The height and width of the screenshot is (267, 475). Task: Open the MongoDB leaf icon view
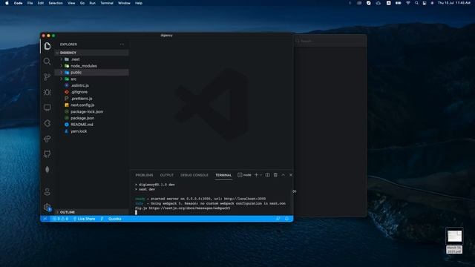coord(47,170)
